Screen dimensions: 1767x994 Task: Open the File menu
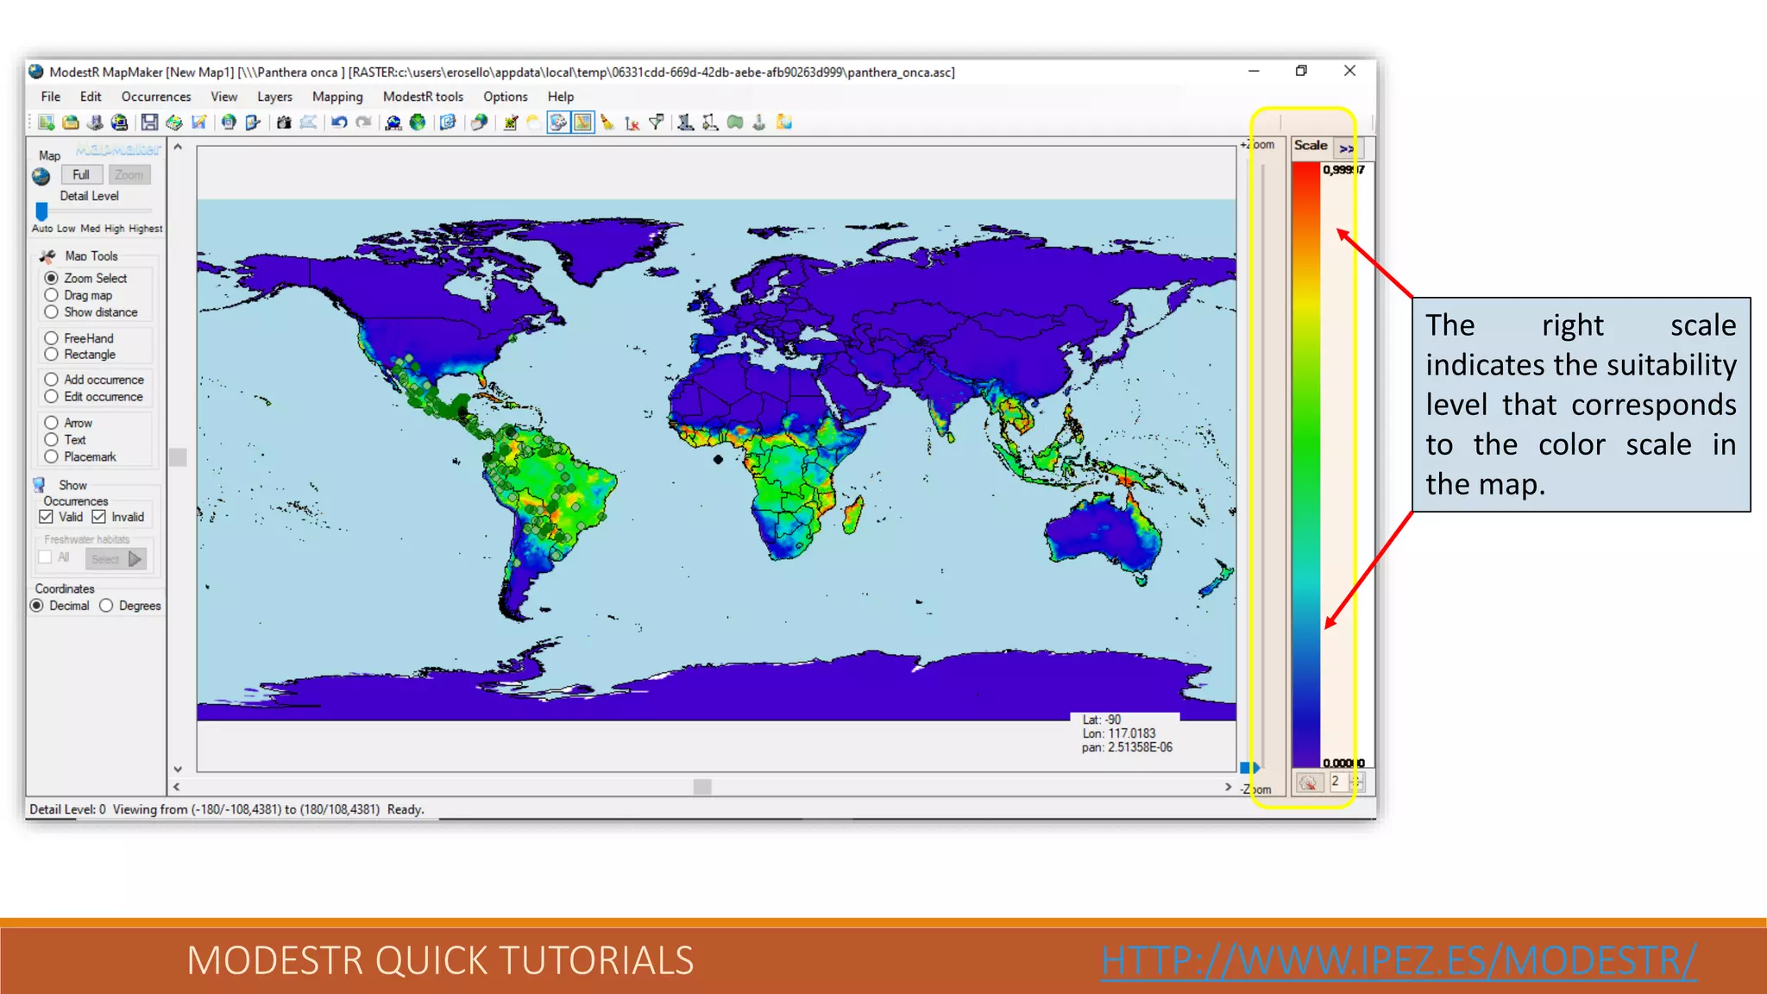coord(51,97)
